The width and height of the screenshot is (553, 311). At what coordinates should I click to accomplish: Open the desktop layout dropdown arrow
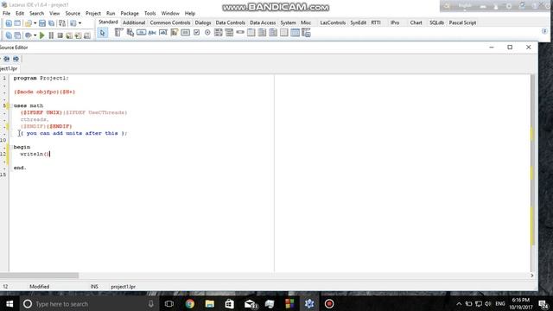click(x=79, y=23)
